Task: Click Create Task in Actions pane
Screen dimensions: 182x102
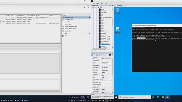Action: (68, 22)
